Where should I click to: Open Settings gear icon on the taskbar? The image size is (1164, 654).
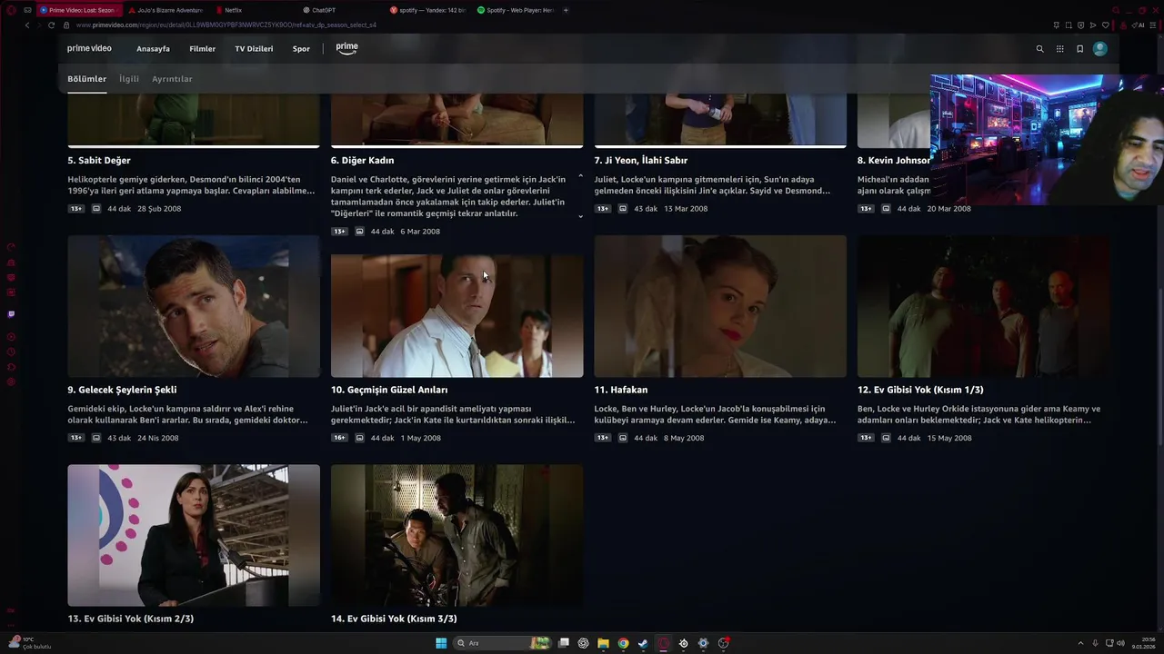pyautogui.click(x=703, y=643)
